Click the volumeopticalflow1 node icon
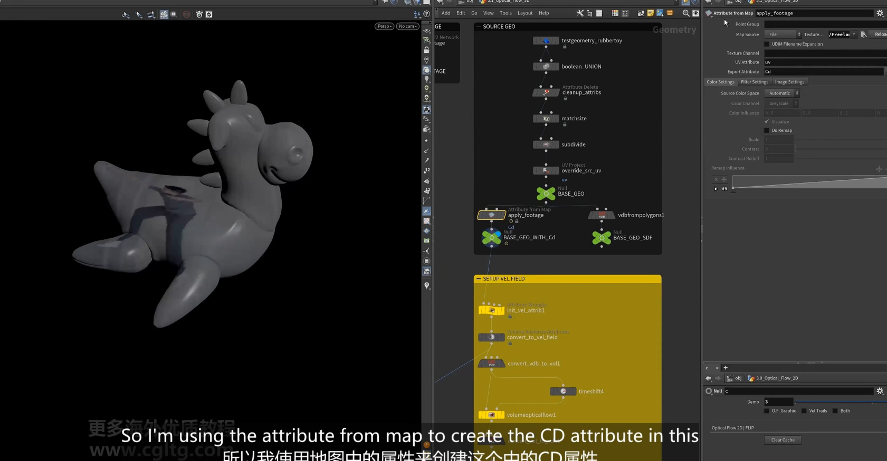The height and width of the screenshot is (461, 887). [x=491, y=415]
